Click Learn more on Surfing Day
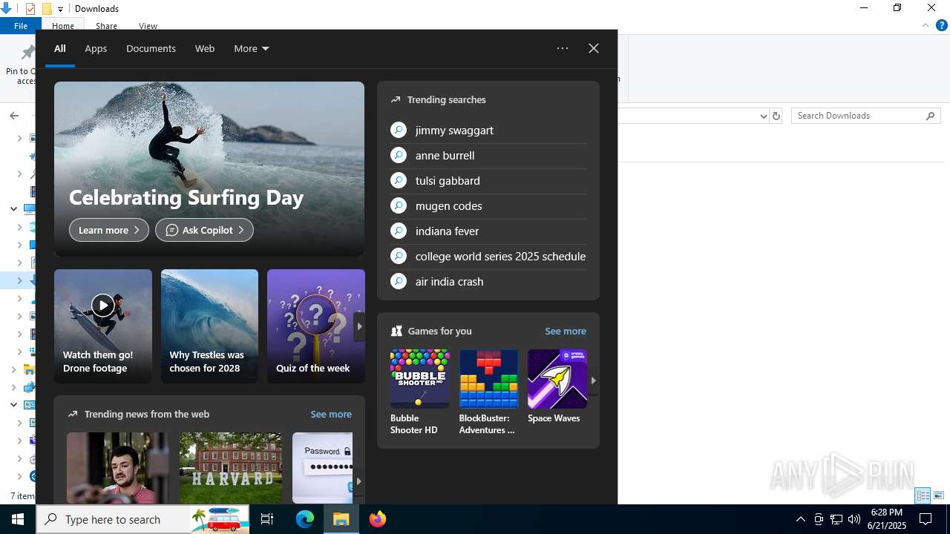950x534 pixels. [x=109, y=230]
